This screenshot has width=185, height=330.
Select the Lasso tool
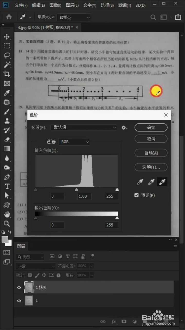click(7, 55)
